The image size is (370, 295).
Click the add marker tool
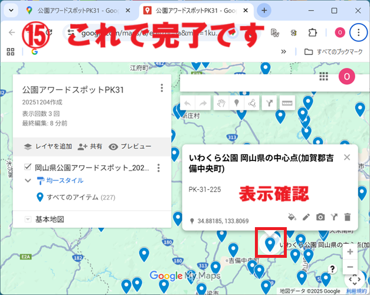[237, 103]
